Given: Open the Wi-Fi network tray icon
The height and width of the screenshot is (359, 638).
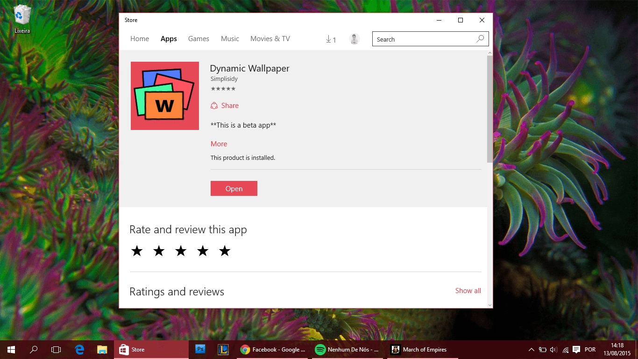Looking at the screenshot, I should coord(566,350).
